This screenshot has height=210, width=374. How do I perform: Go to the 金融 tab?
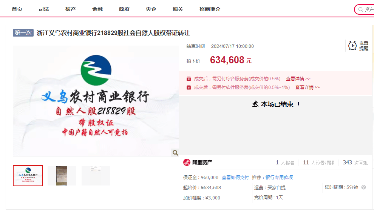tap(97, 9)
